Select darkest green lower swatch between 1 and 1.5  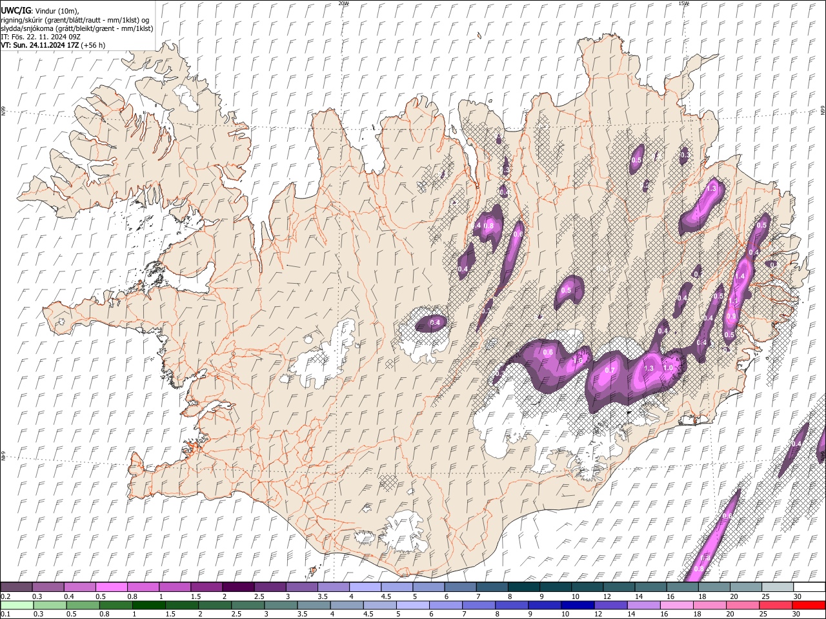pyautogui.click(x=149, y=605)
